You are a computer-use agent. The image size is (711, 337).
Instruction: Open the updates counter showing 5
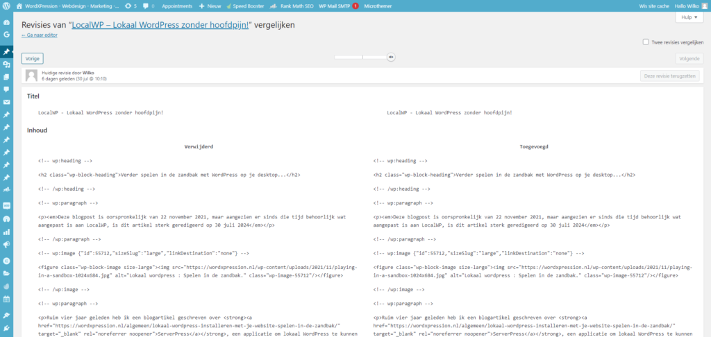point(131,6)
